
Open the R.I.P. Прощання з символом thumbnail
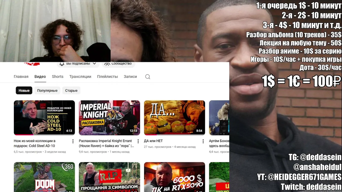[x=109, y=177]
